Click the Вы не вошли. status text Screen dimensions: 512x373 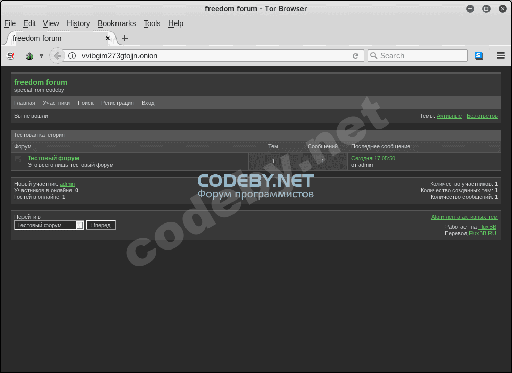coord(32,116)
